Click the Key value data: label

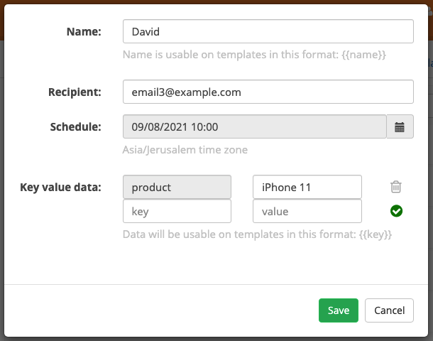tap(61, 187)
